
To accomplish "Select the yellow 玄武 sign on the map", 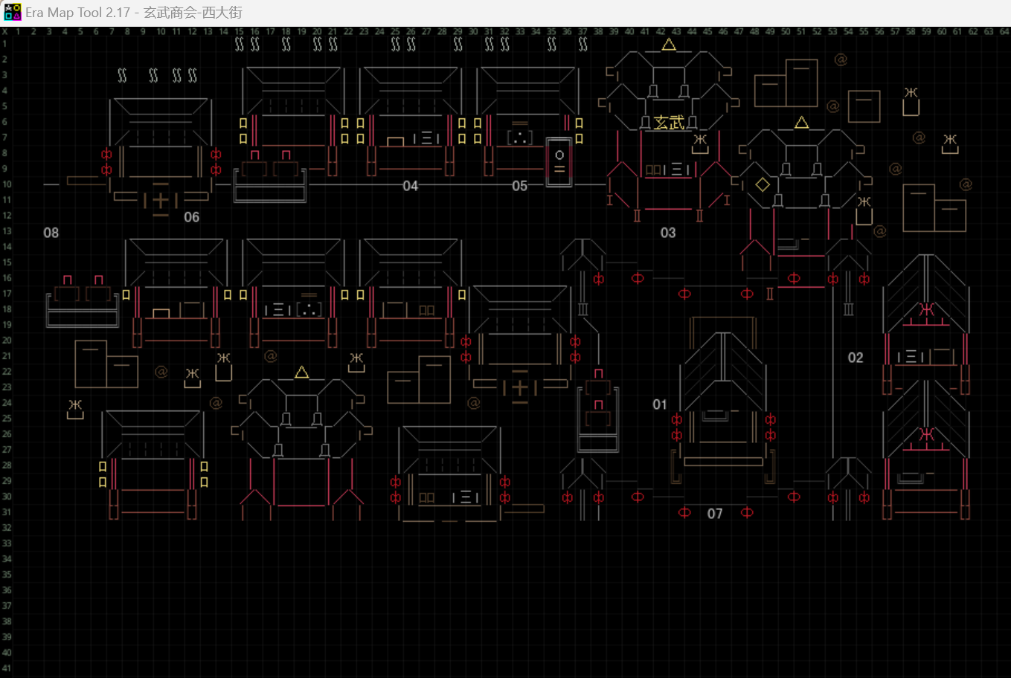I will pos(669,123).
